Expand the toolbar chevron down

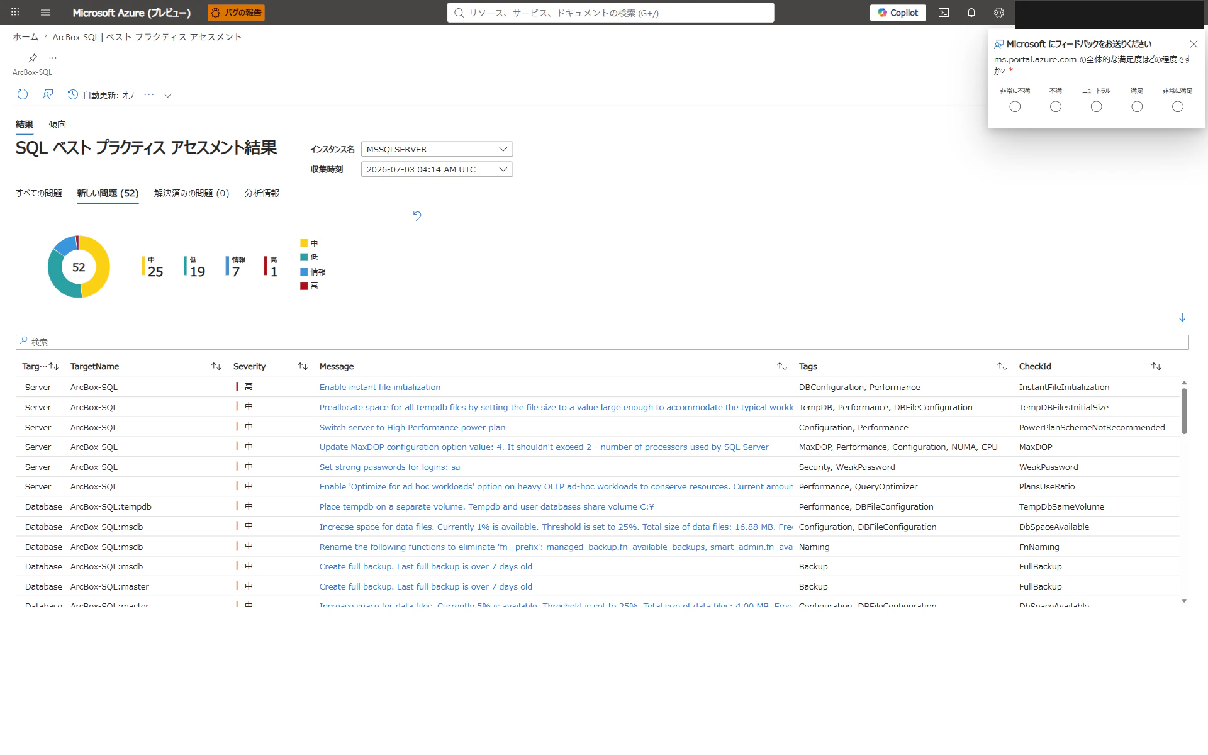(168, 96)
